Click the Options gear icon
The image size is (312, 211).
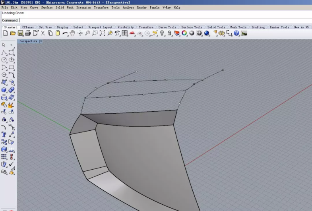click(222, 33)
